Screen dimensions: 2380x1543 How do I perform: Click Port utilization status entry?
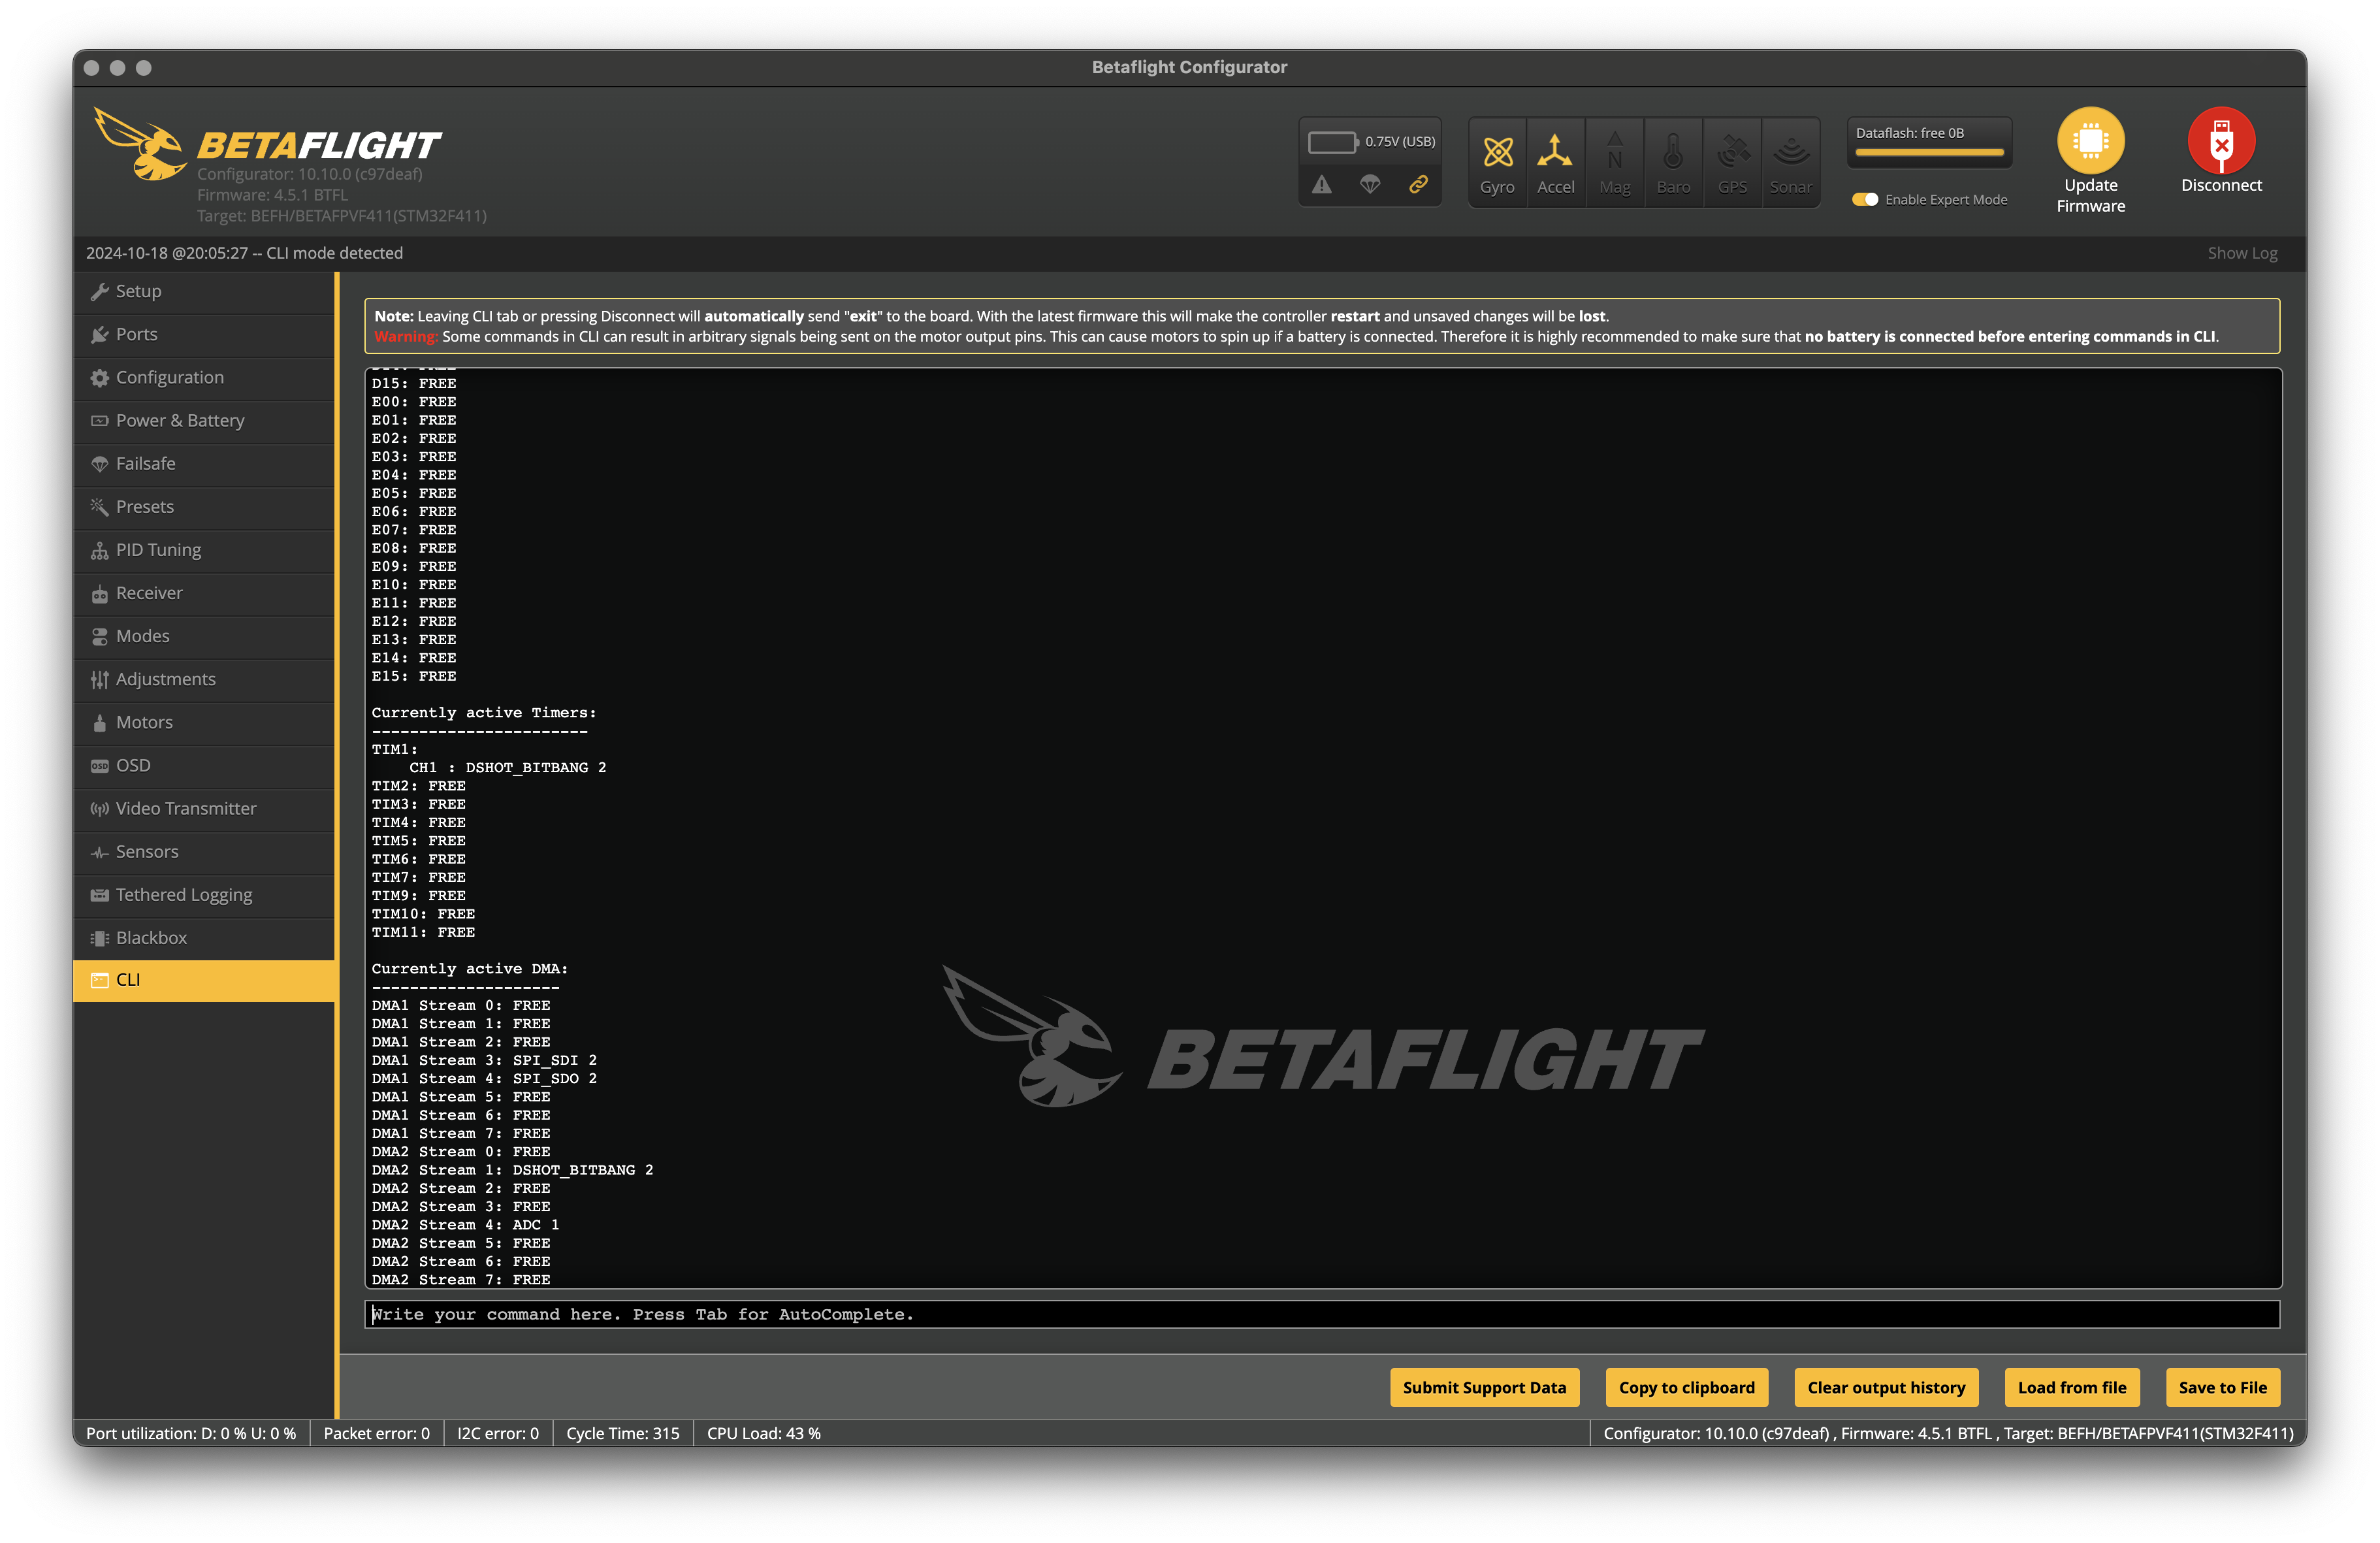click(x=191, y=1433)
